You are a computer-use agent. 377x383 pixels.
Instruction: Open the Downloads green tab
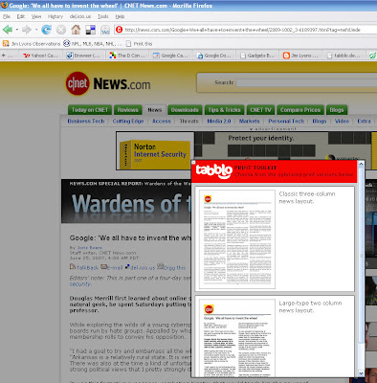point(185,110)
